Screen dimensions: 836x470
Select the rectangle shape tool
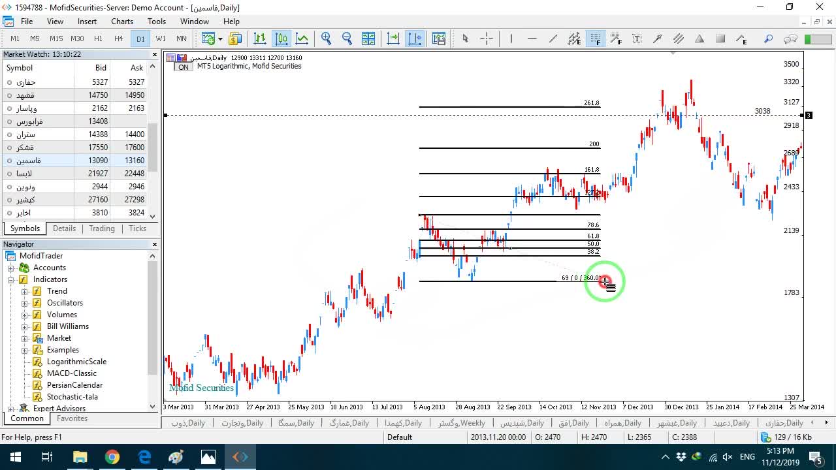[720, 39]
